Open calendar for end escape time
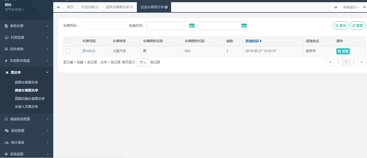Viewport: 367px width, 158px height. click(244, 26)
